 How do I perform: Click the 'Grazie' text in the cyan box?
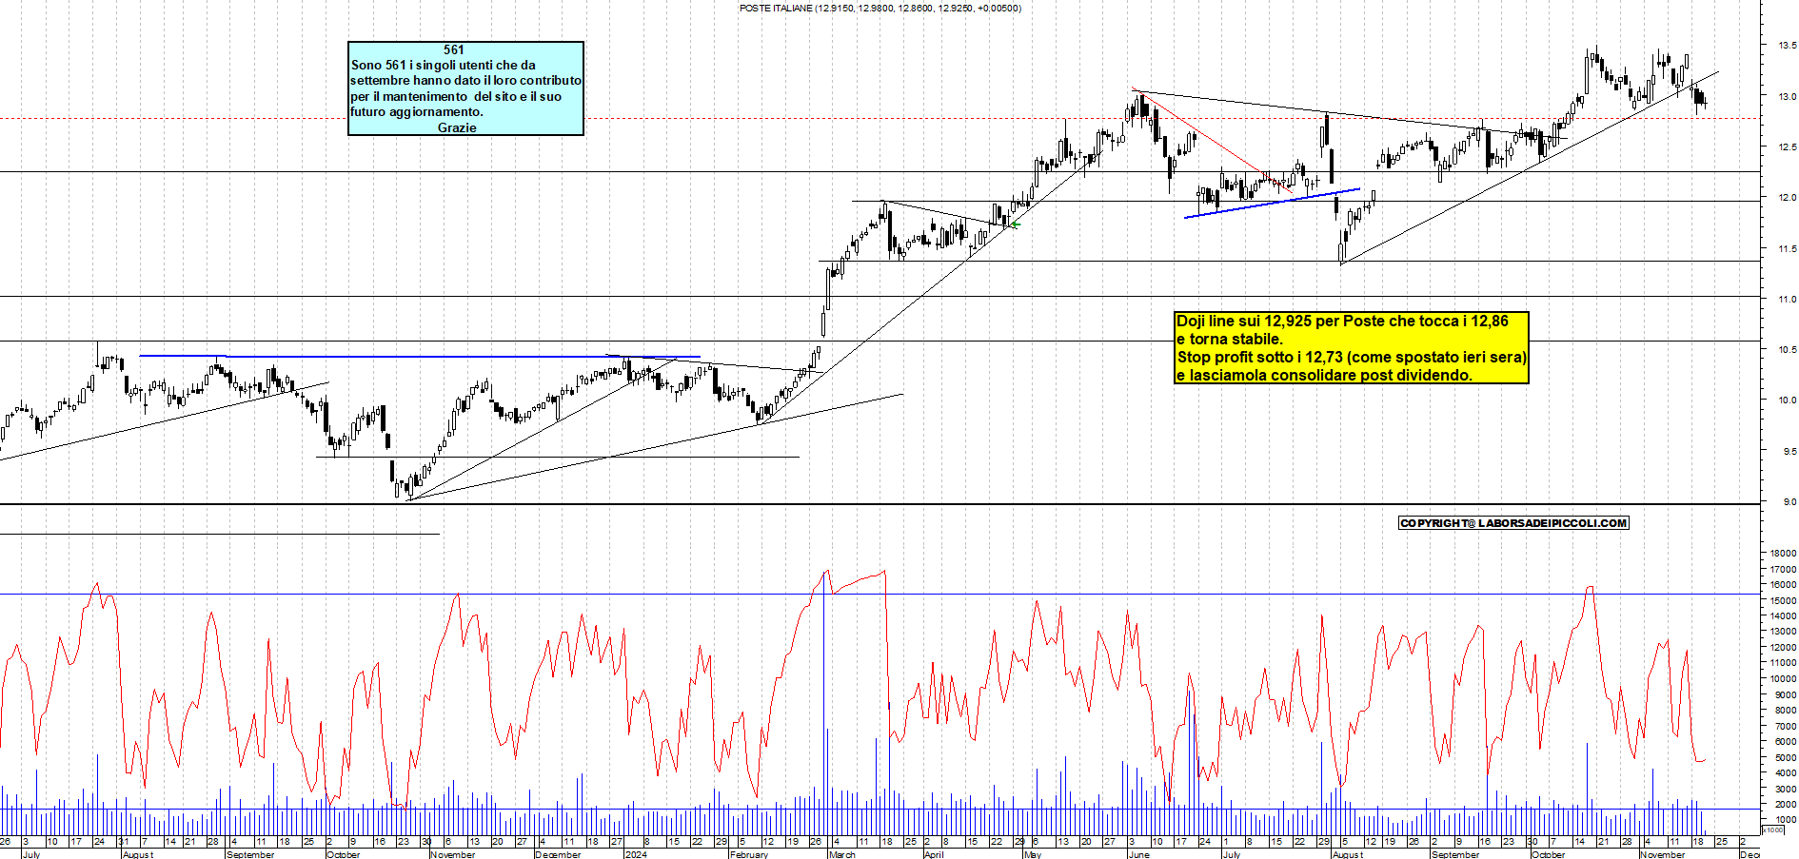(x=457, y=127)
